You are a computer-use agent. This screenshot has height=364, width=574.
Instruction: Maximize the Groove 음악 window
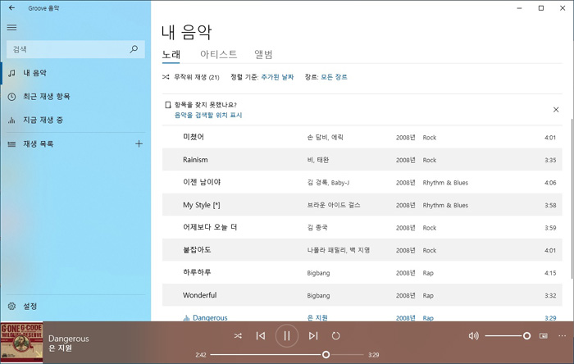point(540,8)
